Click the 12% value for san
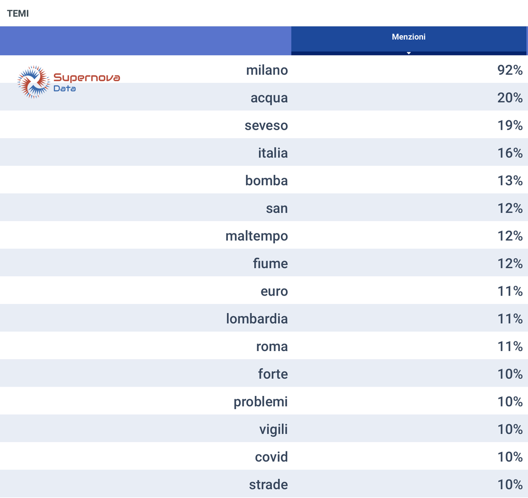Image resolution: width=528 pixels, height=498 pixels. pos(510,208)
